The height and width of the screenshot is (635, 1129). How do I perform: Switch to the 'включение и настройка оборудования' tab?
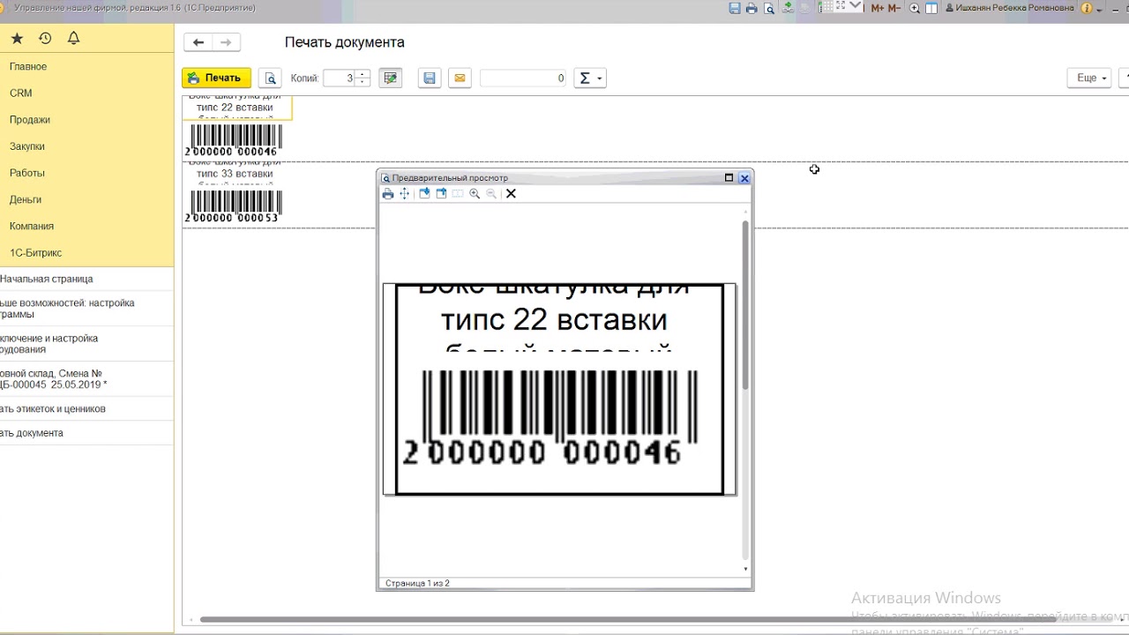tap(86, 344)
